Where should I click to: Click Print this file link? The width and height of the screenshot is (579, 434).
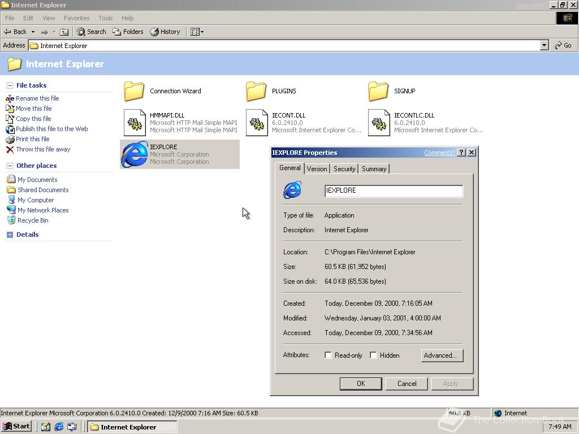pyautogui.click(x=32, y=139)
